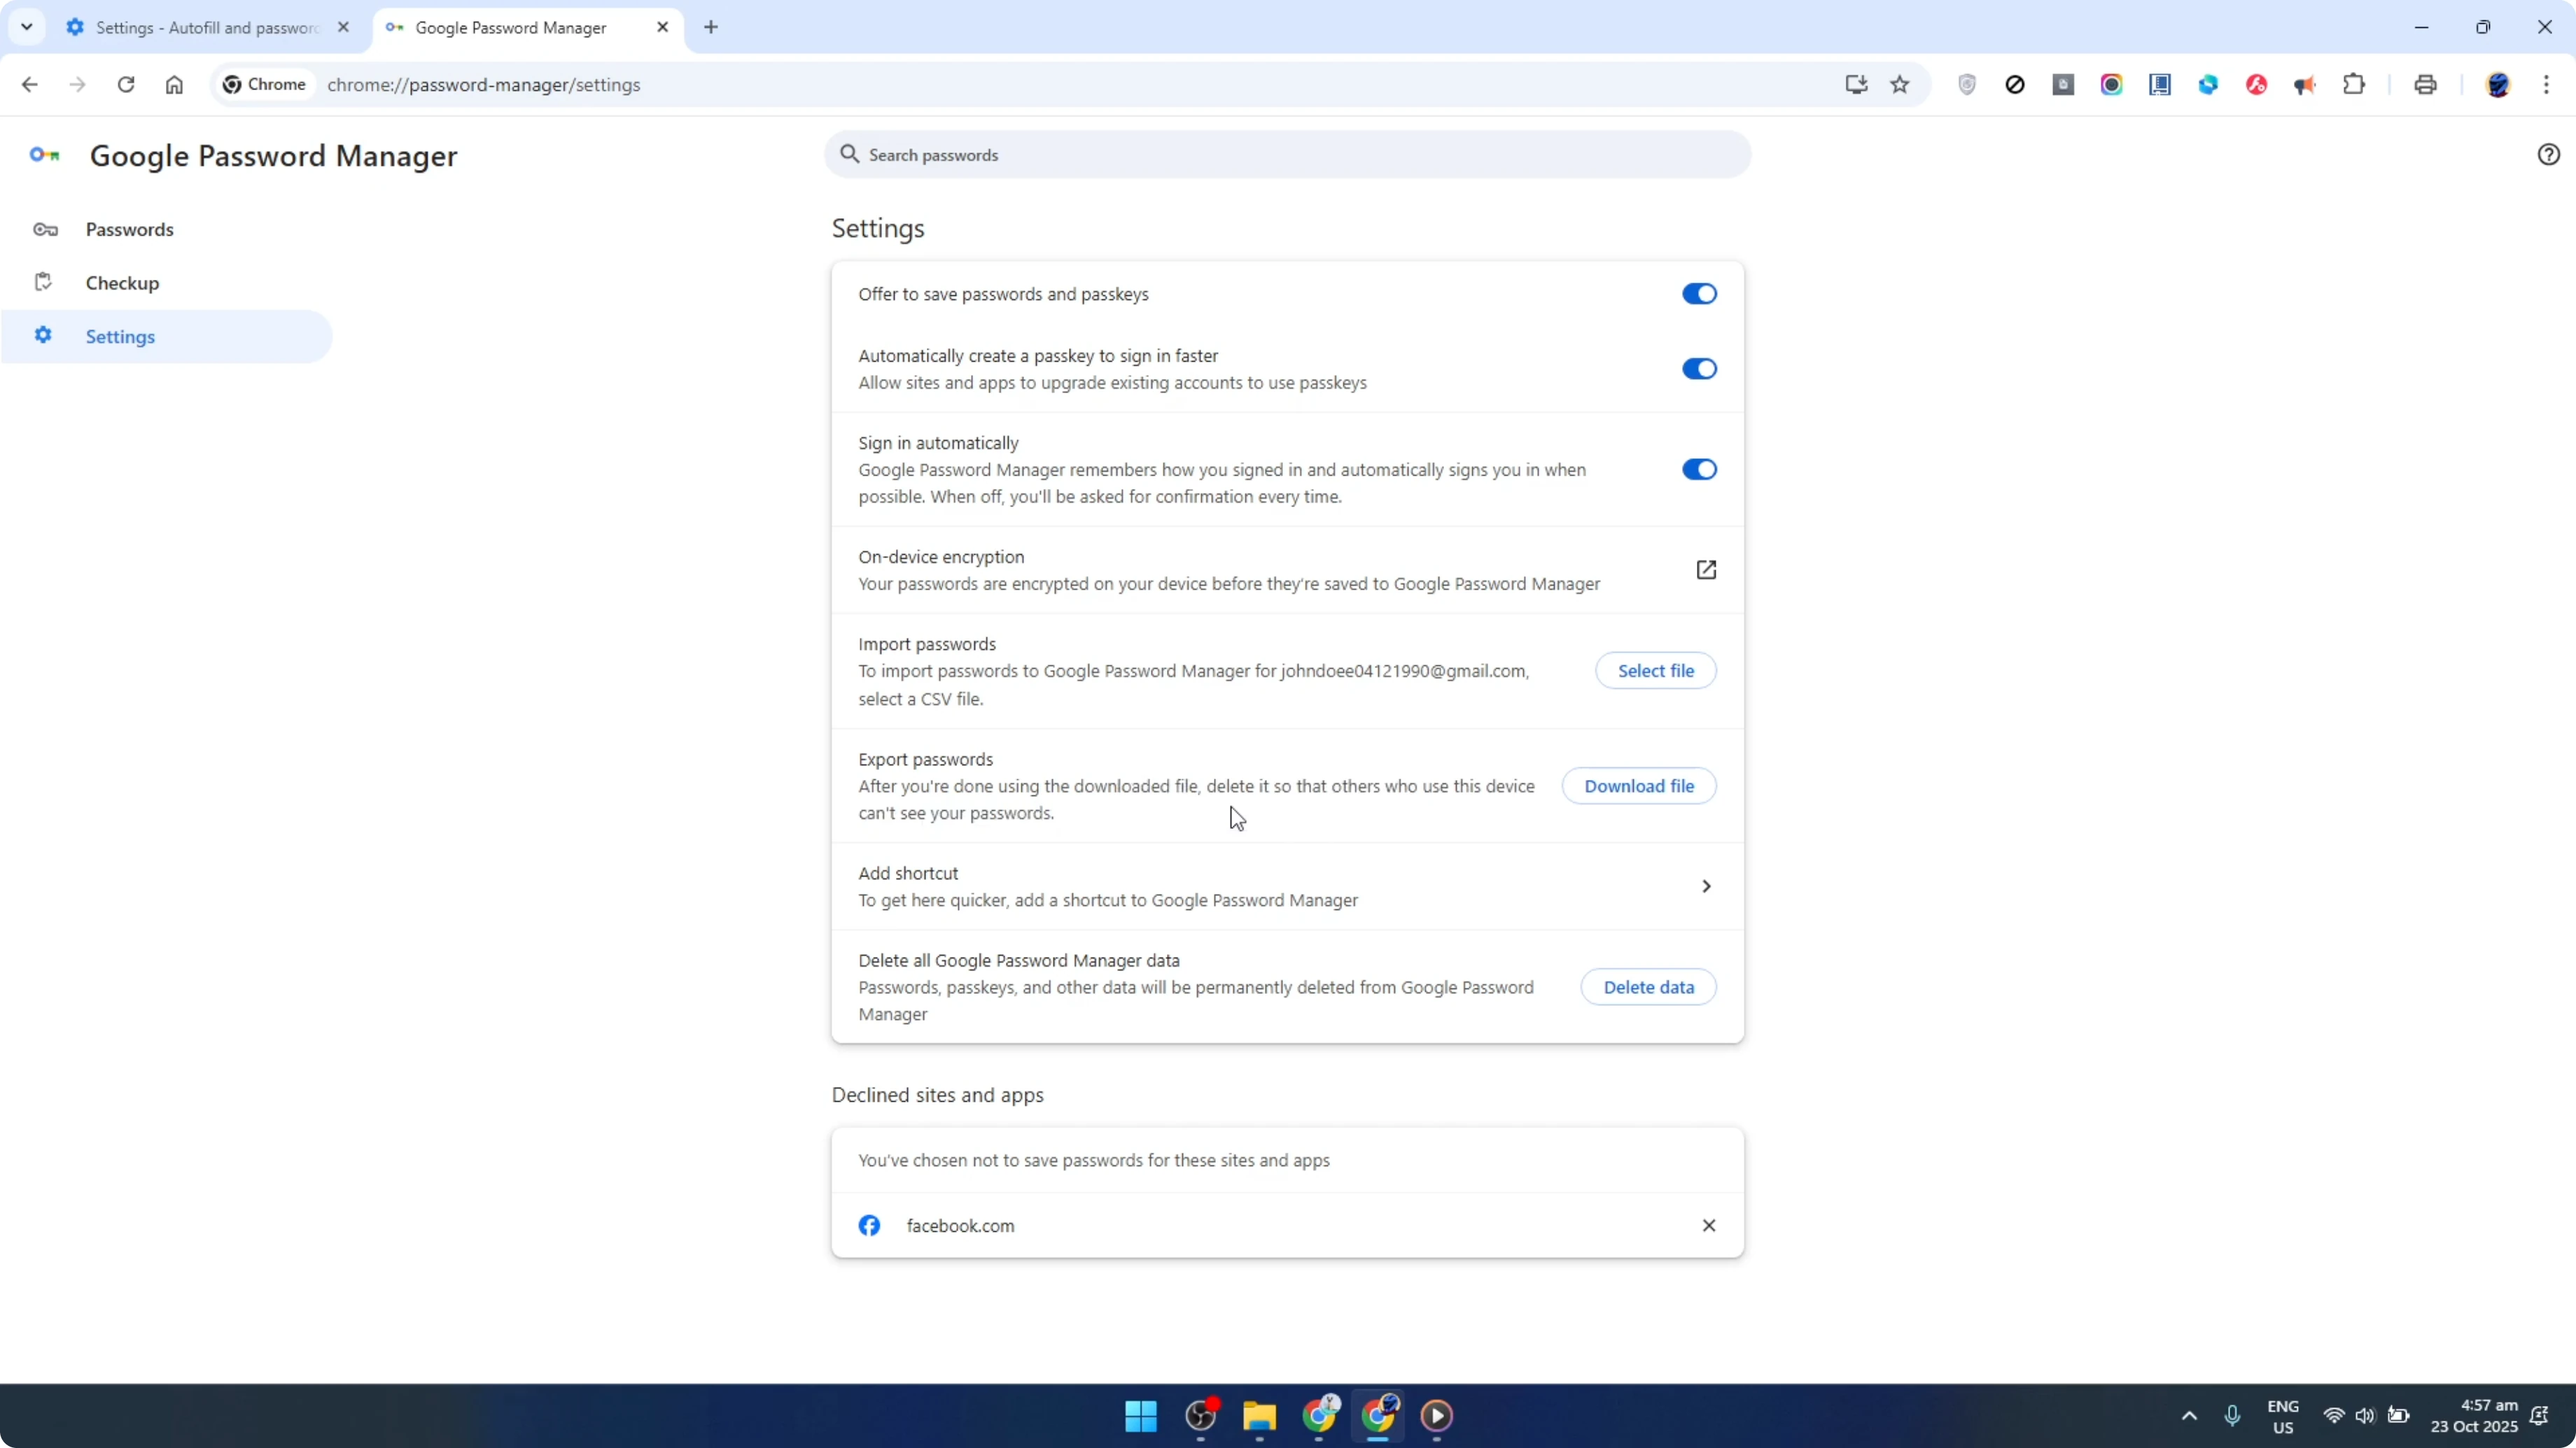Viewport: 2576px width, 1448px height.
Task: Open the Print icon in the toolbar
Action: [2425, 84]
